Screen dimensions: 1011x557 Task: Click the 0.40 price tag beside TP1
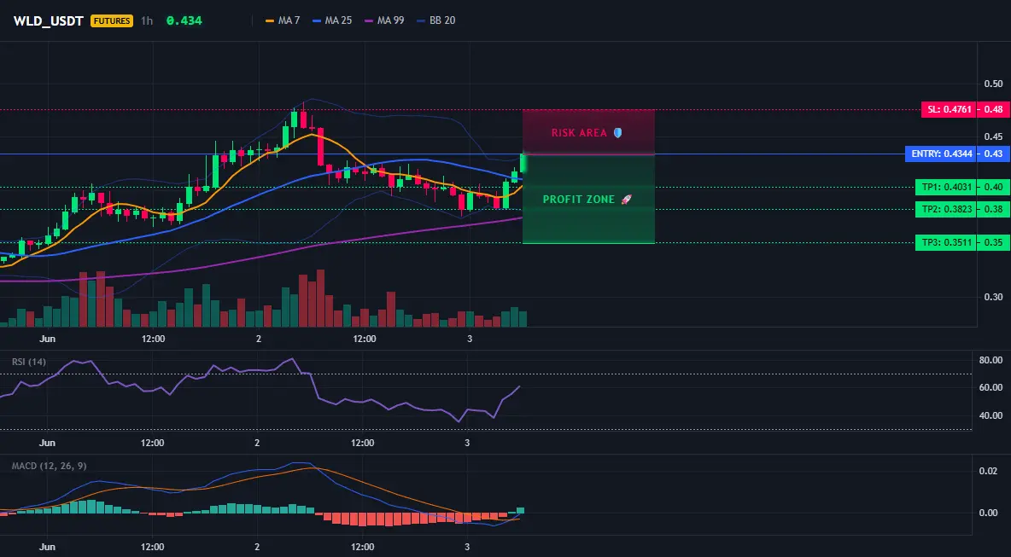[x=994, y=188]
